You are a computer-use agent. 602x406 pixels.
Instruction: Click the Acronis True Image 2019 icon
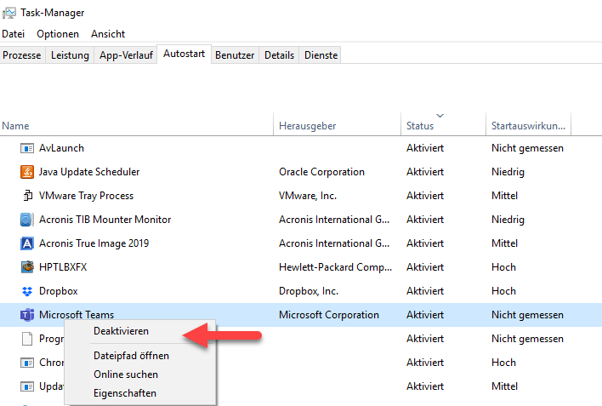click(x=26, y=243)
